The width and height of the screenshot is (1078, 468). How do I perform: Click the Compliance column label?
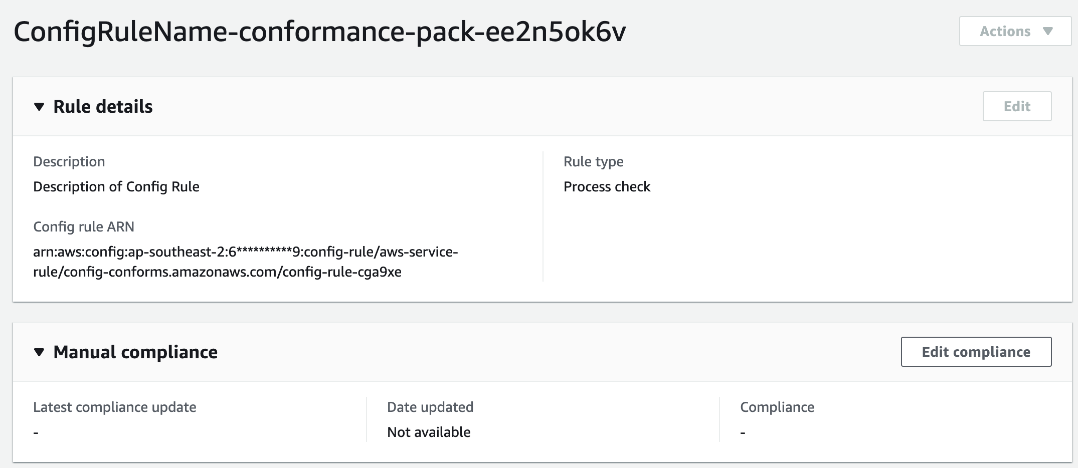click(x=777, y=407)
